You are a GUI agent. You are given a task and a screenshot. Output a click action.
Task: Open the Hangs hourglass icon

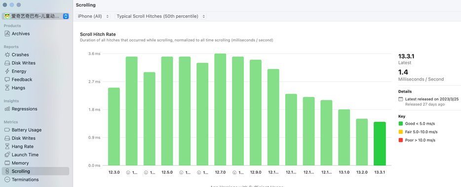click(7, 88)
